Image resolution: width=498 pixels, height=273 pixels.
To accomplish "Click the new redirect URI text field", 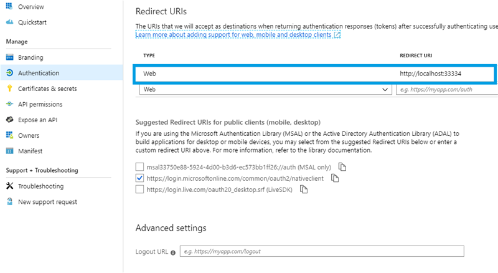I will tap(446, 90).
